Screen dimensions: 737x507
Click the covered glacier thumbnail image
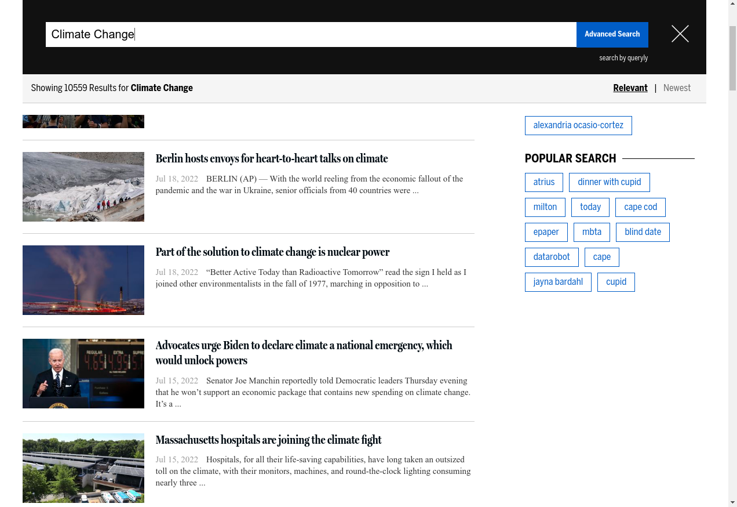pyautogui.click(x=83, y=187)
